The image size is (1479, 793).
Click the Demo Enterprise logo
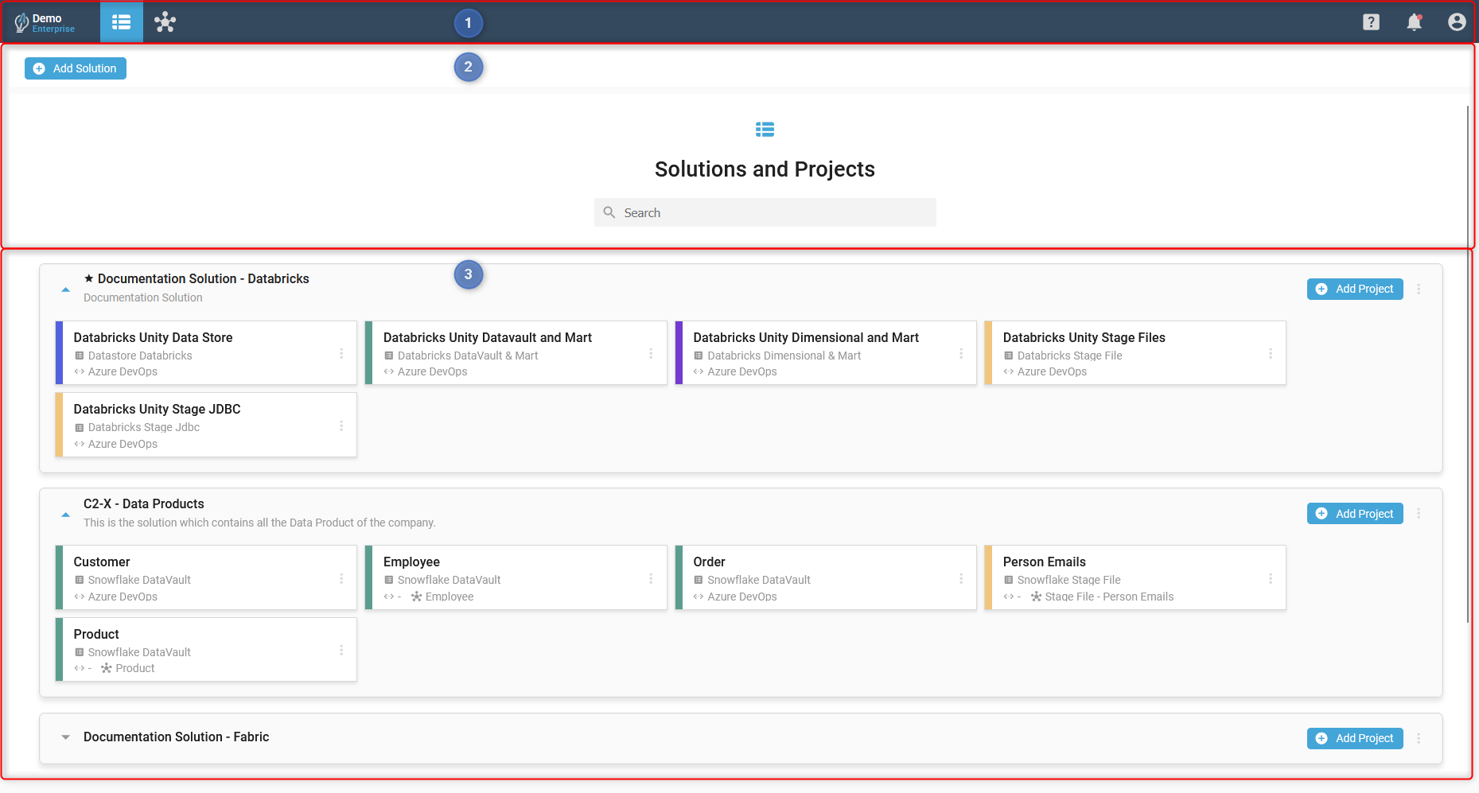pyautogui.click(x=45, y=23)
